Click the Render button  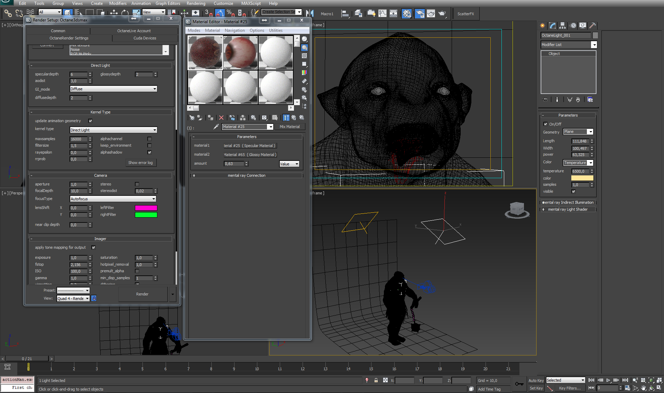coord(142,294)
